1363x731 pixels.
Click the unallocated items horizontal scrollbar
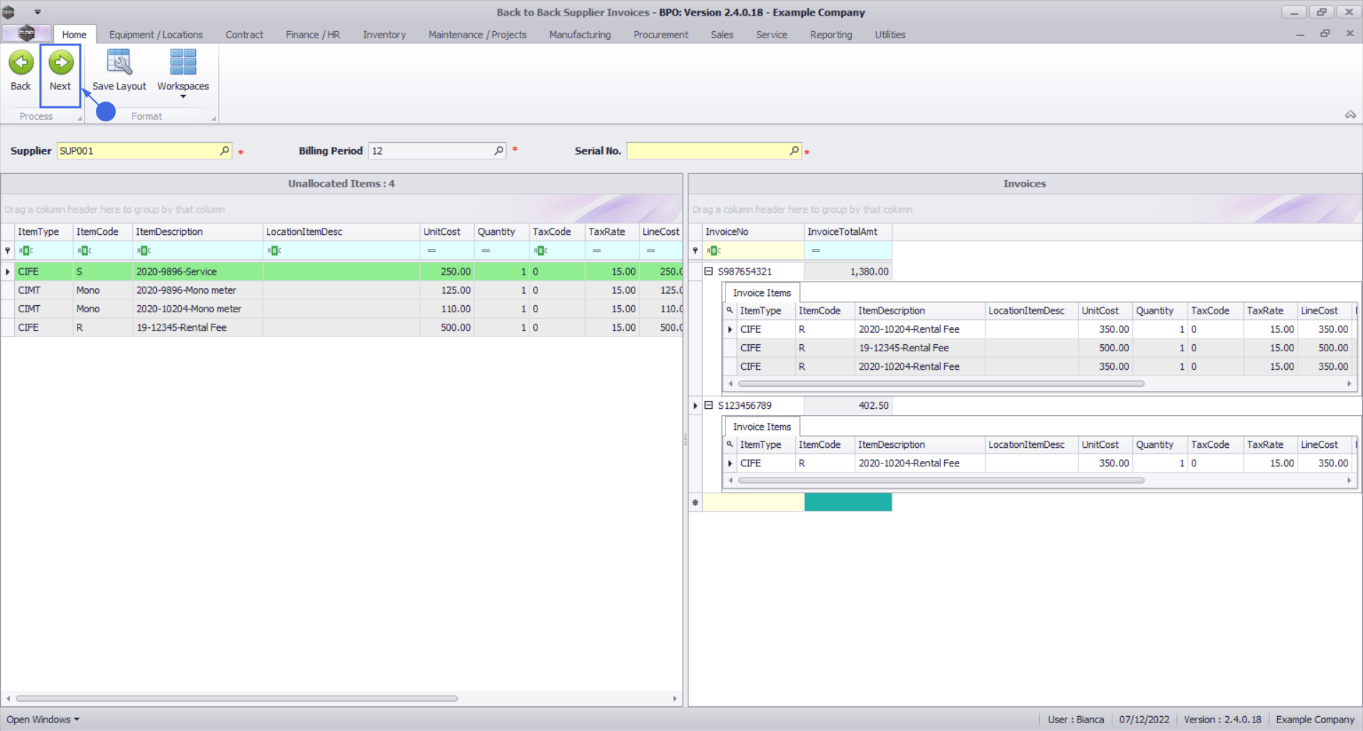(x=236, y=698)
